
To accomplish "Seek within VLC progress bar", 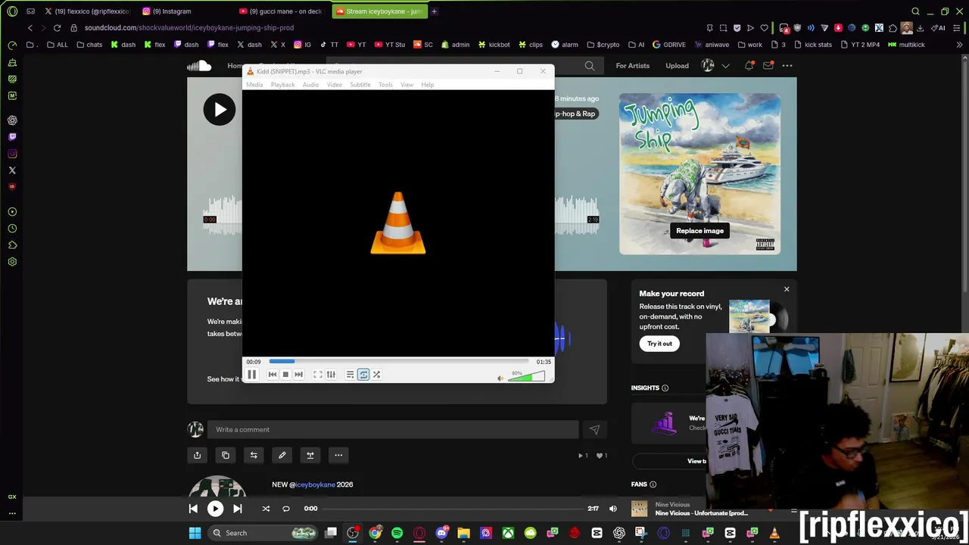I will (399, 362).
